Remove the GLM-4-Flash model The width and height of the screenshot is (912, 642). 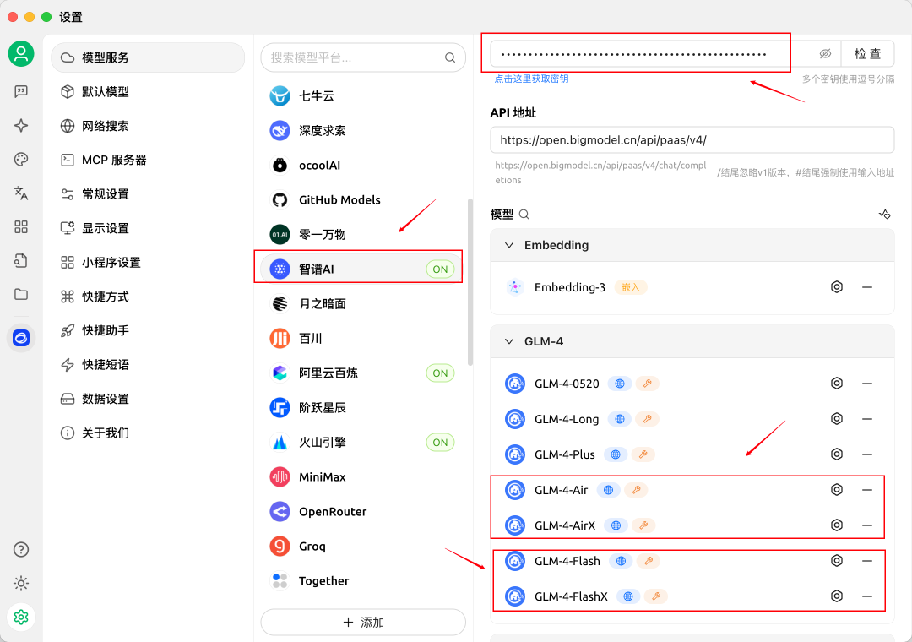tap(867, 561)
